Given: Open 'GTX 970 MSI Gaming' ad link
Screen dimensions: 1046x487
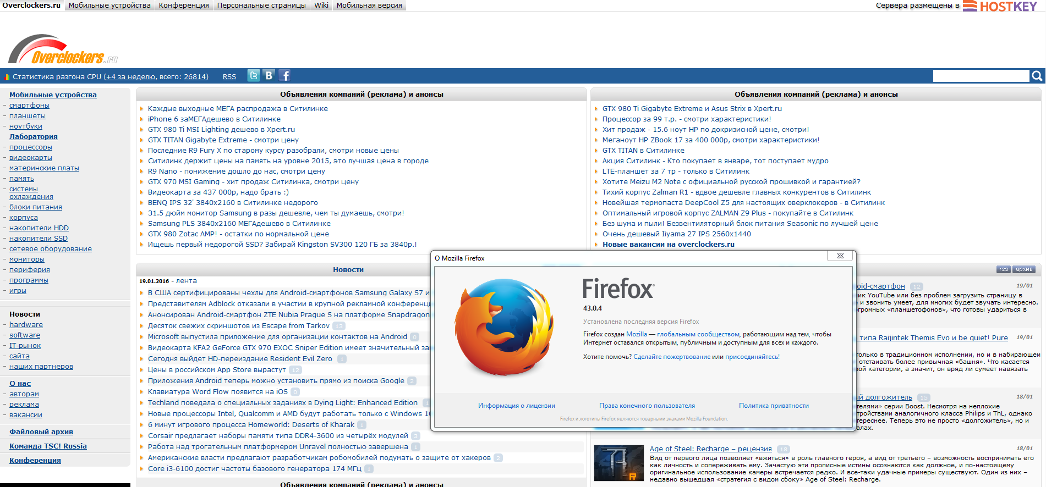Looking at the screenshot, I should tap(253, 182).
